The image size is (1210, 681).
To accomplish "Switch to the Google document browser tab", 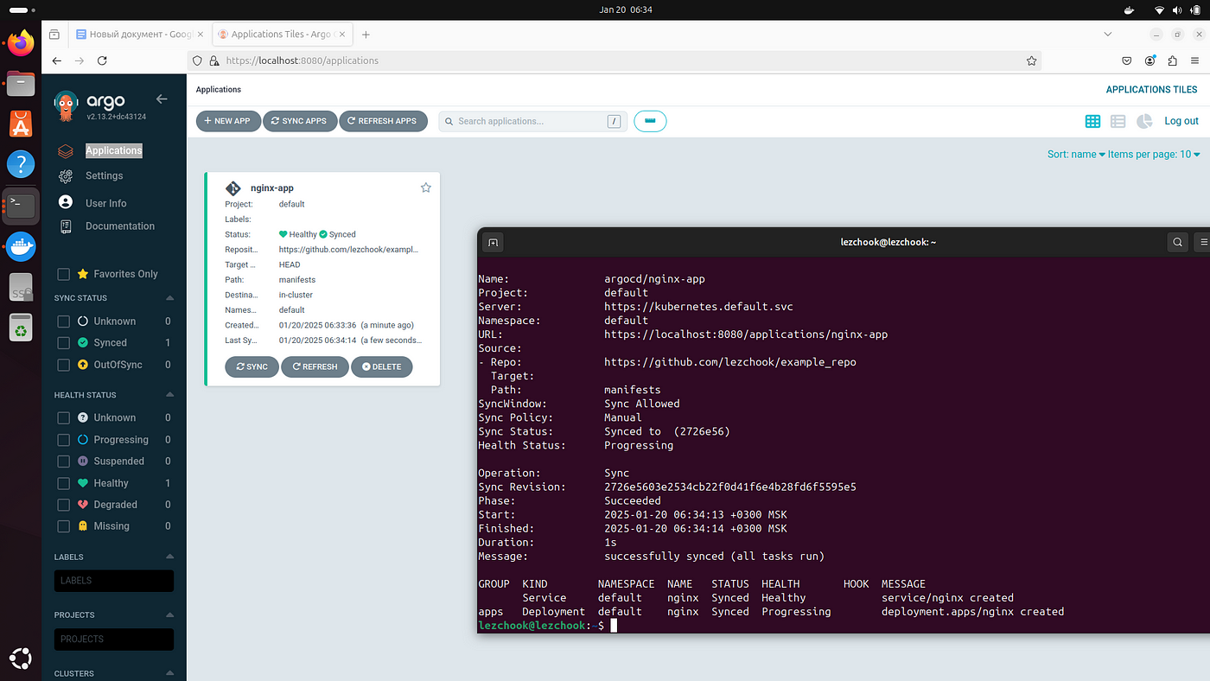I will 138,35.
